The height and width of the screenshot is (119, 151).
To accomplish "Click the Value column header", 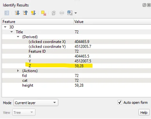I will (112, 22).
